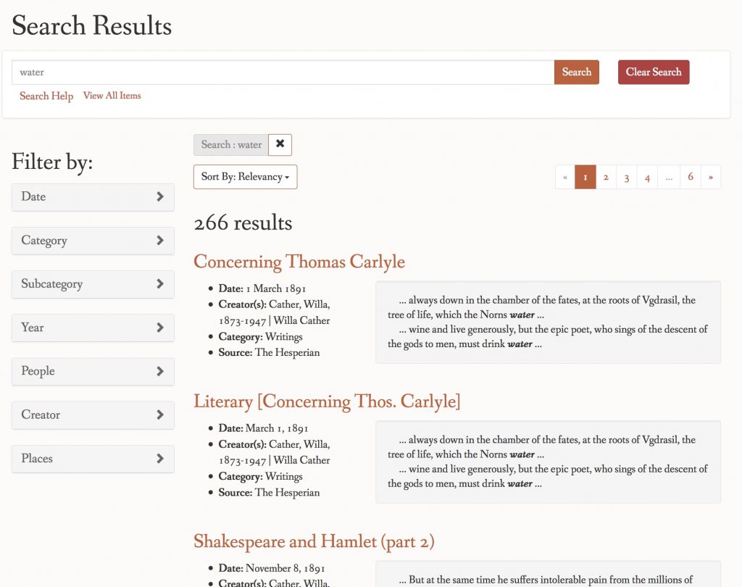Jump to results page 6
Image resolution: width=742 pixels, height=587 pixels.
pyautogui.click(x=690, y=177)
